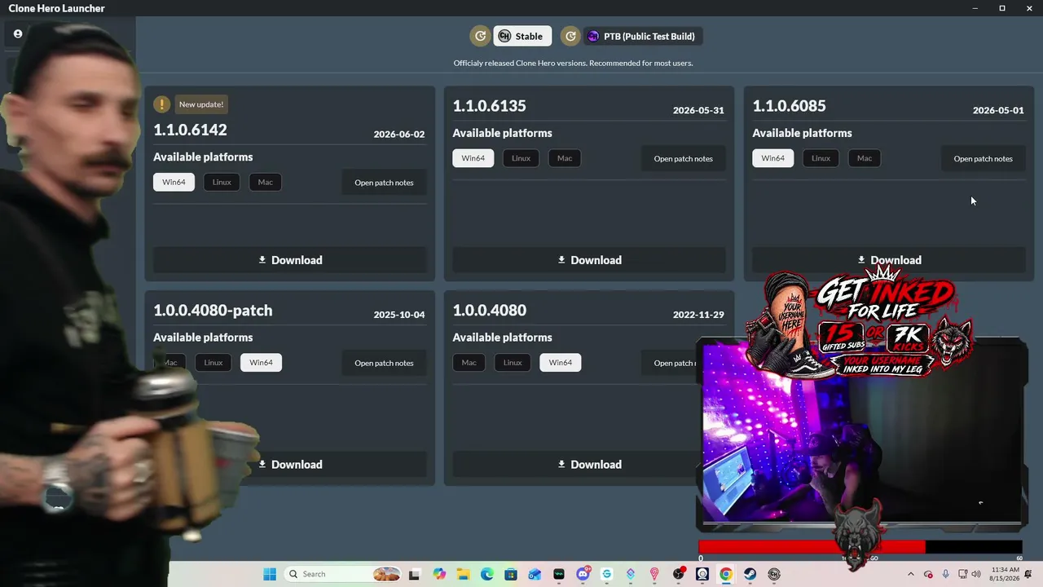Click the microphone icon in system tray
The height and width of the screenshot is (587, 1043).
pyautogui.click(x=945, y=574)
